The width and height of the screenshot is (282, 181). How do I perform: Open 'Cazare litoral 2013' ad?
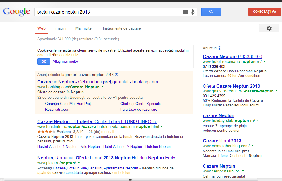point(222,141)
